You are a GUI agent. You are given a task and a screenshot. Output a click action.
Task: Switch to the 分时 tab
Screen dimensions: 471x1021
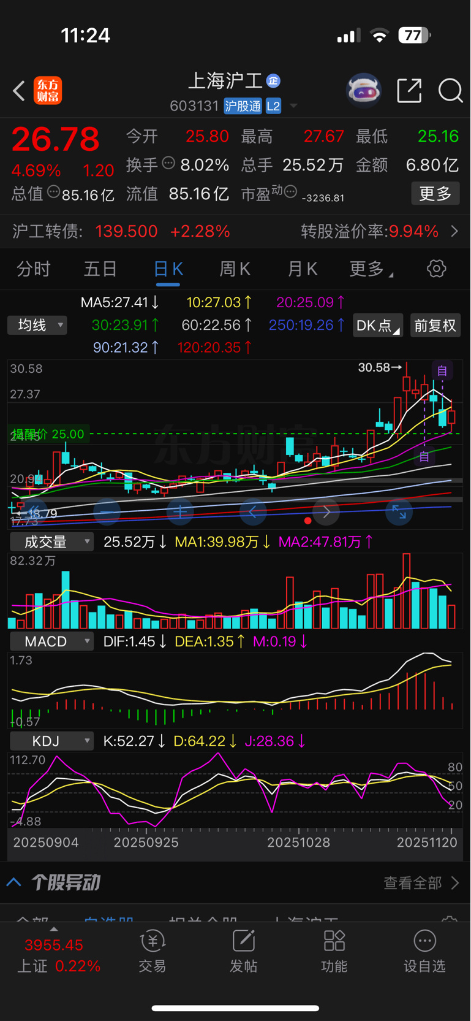point(34,269)
